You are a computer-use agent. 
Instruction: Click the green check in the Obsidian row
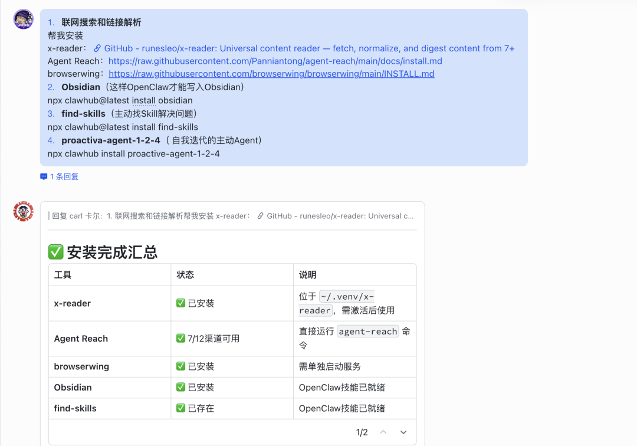click(180, 387)
